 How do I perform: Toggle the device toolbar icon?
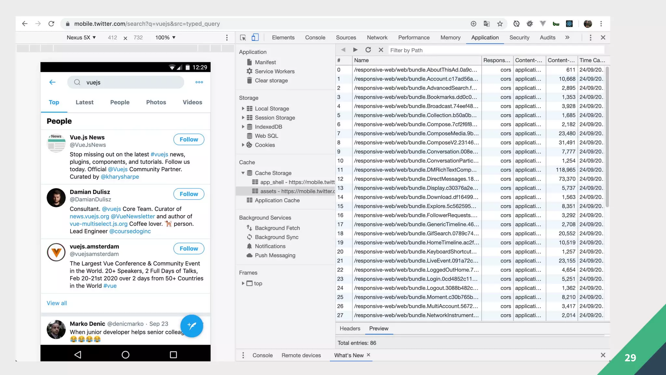click(255, 37)
